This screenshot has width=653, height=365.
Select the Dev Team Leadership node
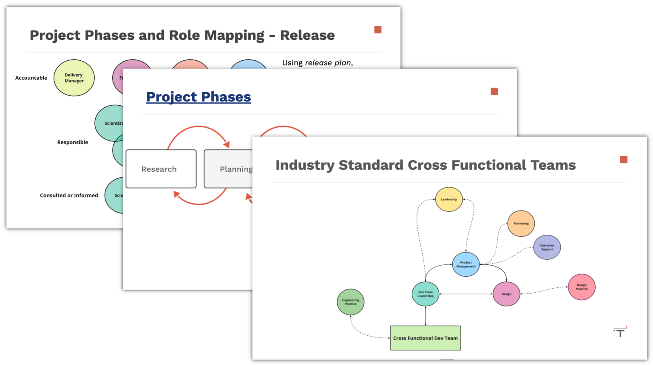tap(425, 294)
